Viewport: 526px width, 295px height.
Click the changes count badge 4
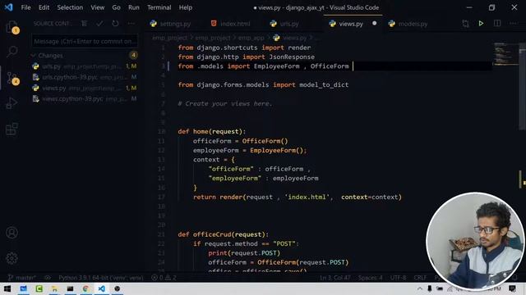tap(133, 55)
